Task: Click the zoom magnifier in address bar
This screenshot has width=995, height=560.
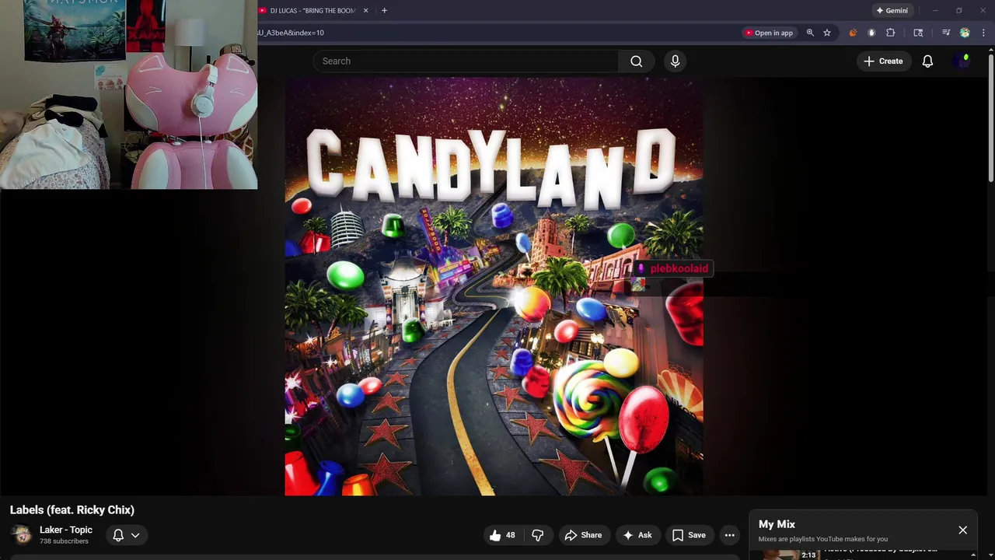Action: [810, 33]
